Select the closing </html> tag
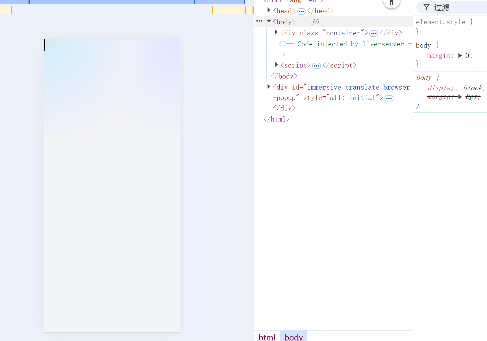Viewport: 487px width, 341px height. [277, 119]
